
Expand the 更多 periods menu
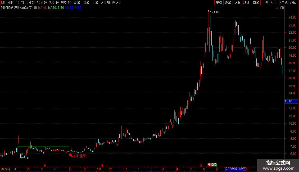[116, 2]
